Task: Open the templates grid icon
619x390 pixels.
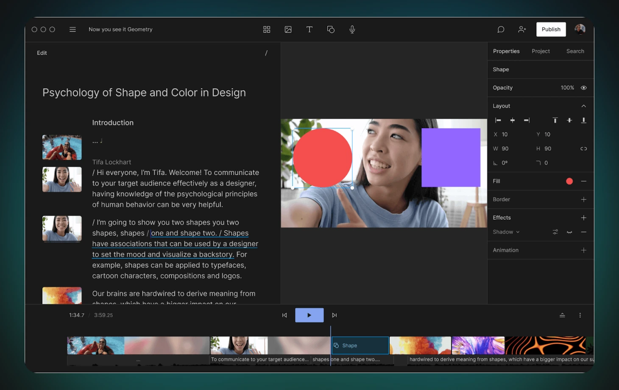Action: tap(267, 29)
